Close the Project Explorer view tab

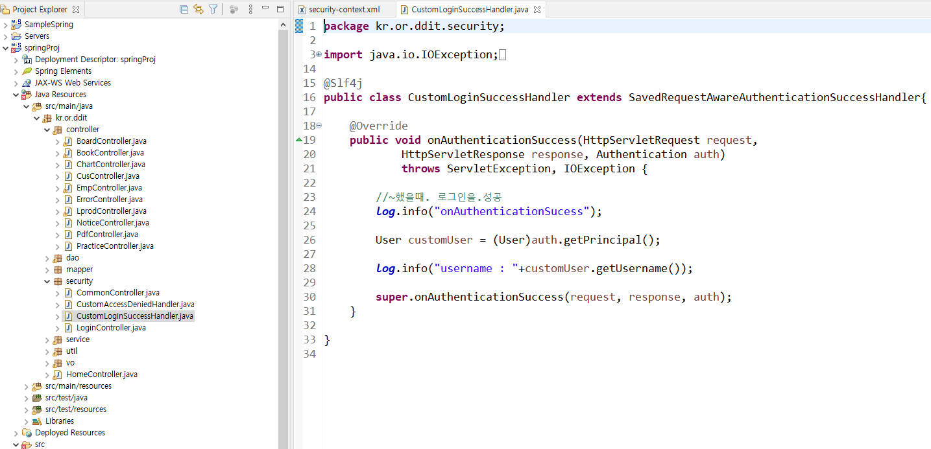(76, 10)
